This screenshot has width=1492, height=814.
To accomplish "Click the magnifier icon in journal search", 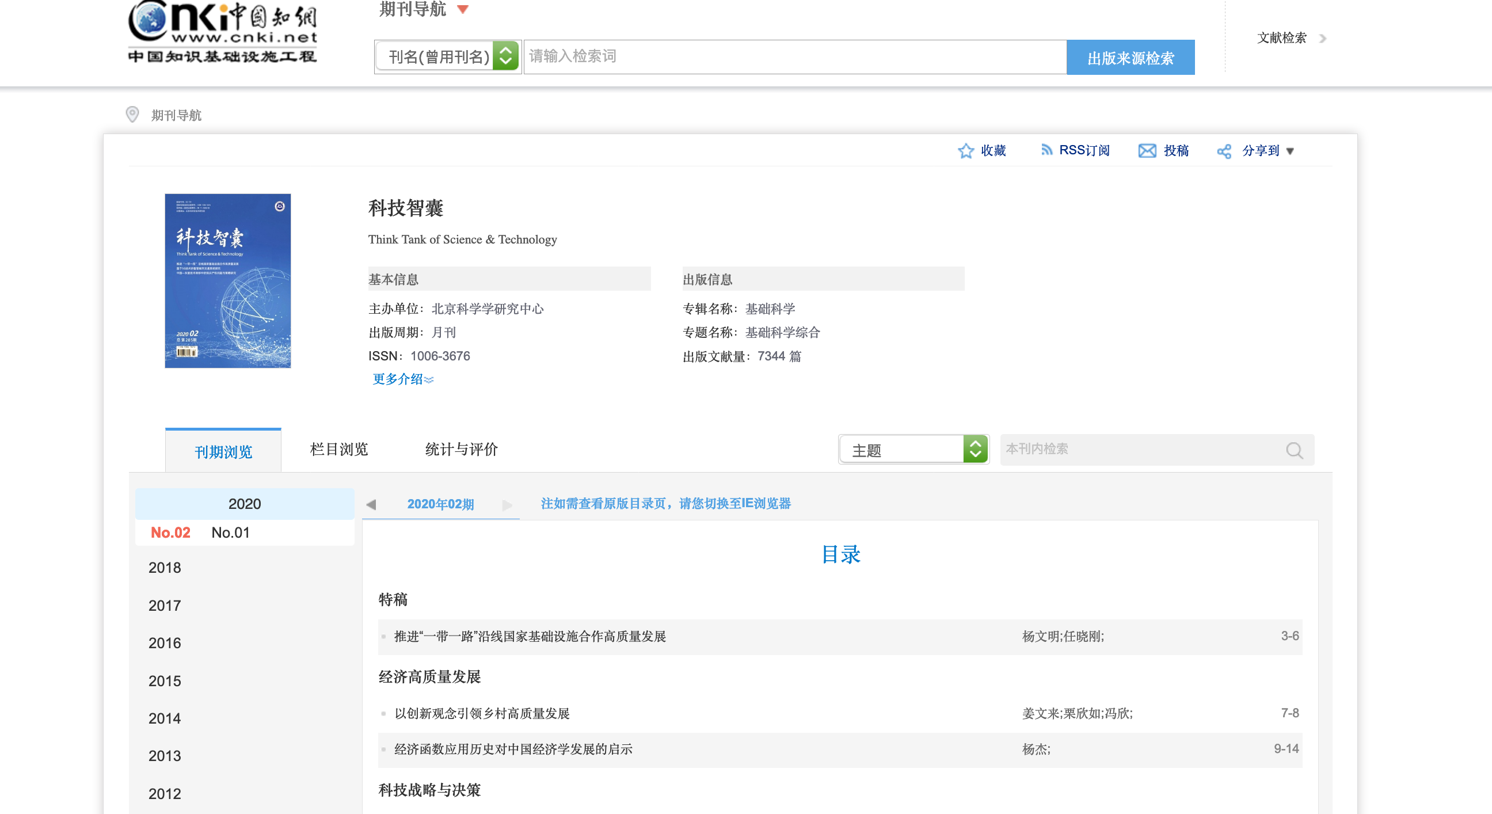I will (1294, 450).
